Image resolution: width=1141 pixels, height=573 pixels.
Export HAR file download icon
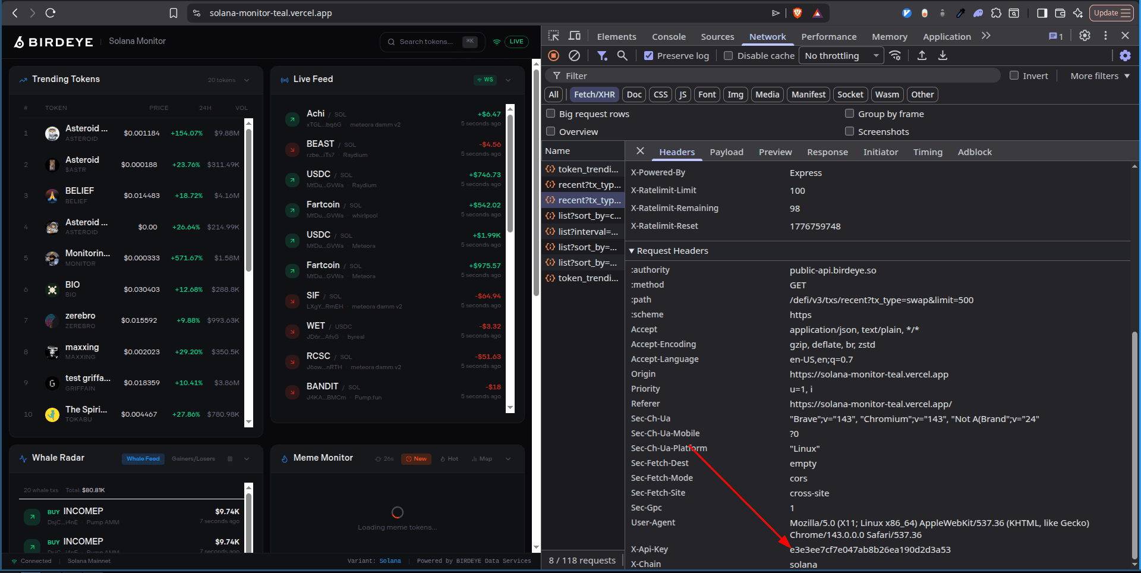pyautogui.click(x=943, y=55)
